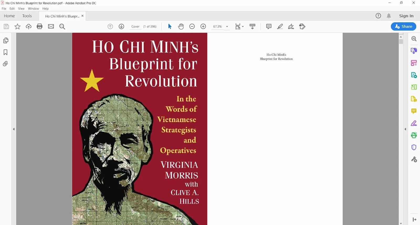Screen dimensions: 420x225
Task: Open the Help menu
Action: [x=45, y=9]
